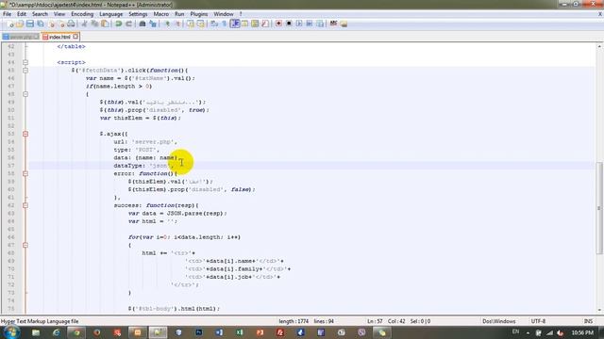
Task: Click UTF-8 encoding in the status bar
Action: pos(538,321)
